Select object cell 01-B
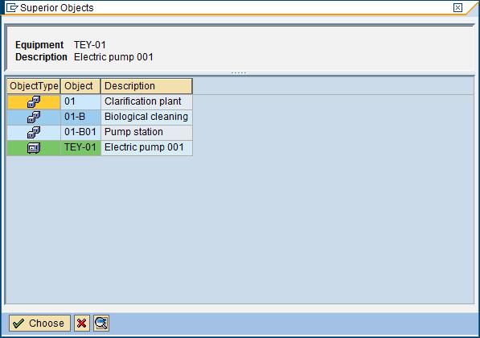 (80, 117)
